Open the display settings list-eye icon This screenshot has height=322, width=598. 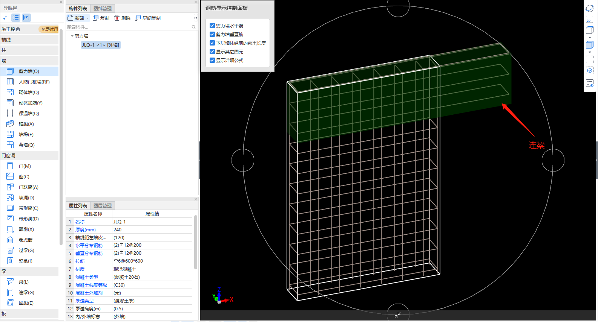pos(590,84)
